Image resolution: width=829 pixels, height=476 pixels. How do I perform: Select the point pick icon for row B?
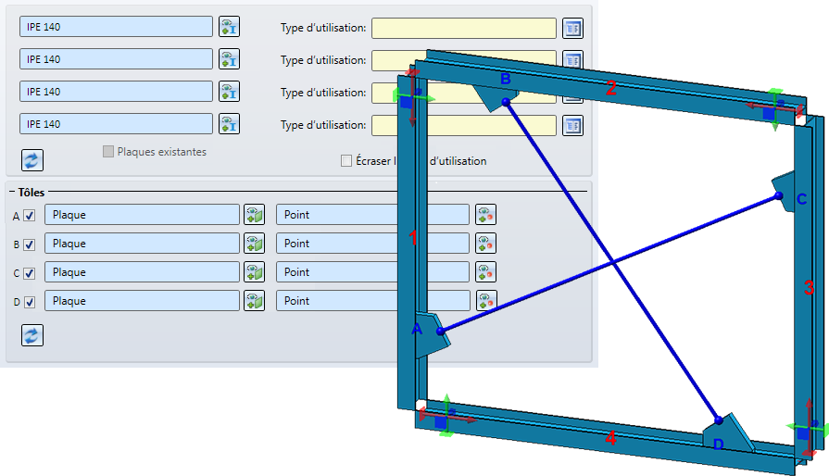pos(485,244)
